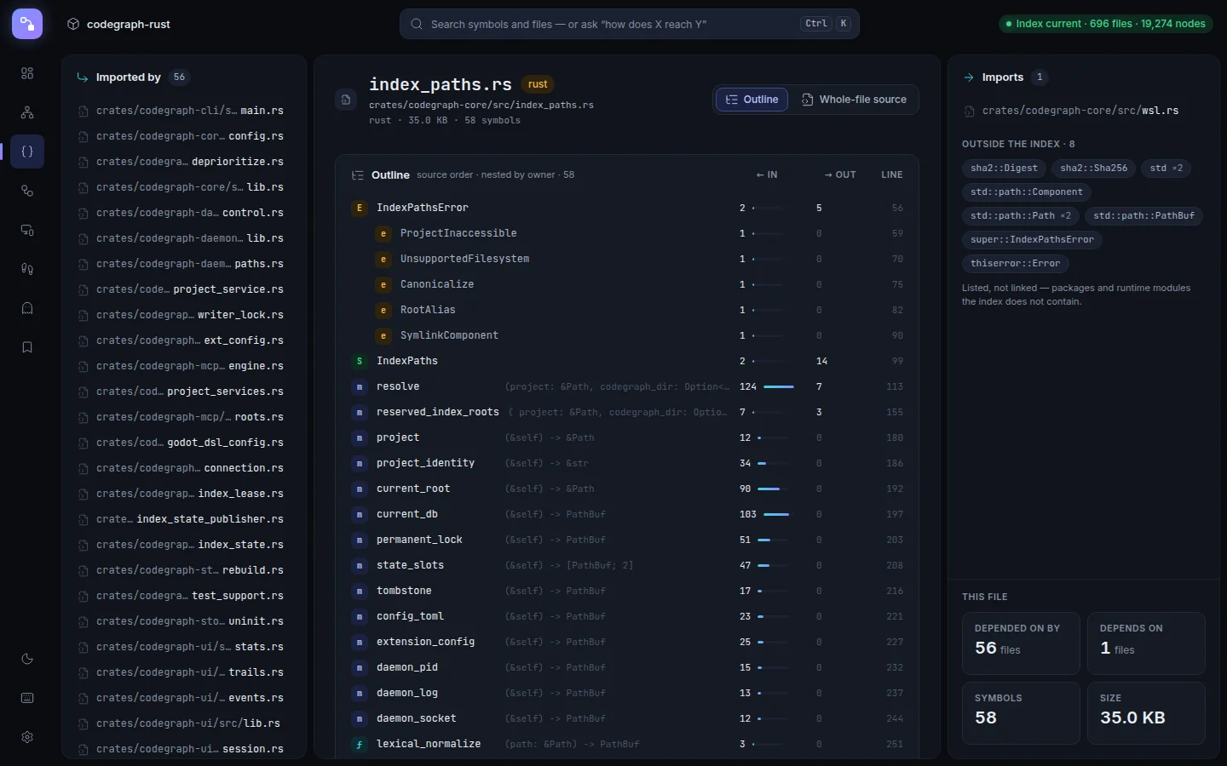Open main.rs in Imported by list
The height and width of the screenshot is (766, 1227).
tap(181, 111)
